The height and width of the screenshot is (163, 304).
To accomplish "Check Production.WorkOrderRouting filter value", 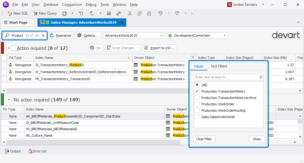I will pyautogui.click(x=197, y=110).
